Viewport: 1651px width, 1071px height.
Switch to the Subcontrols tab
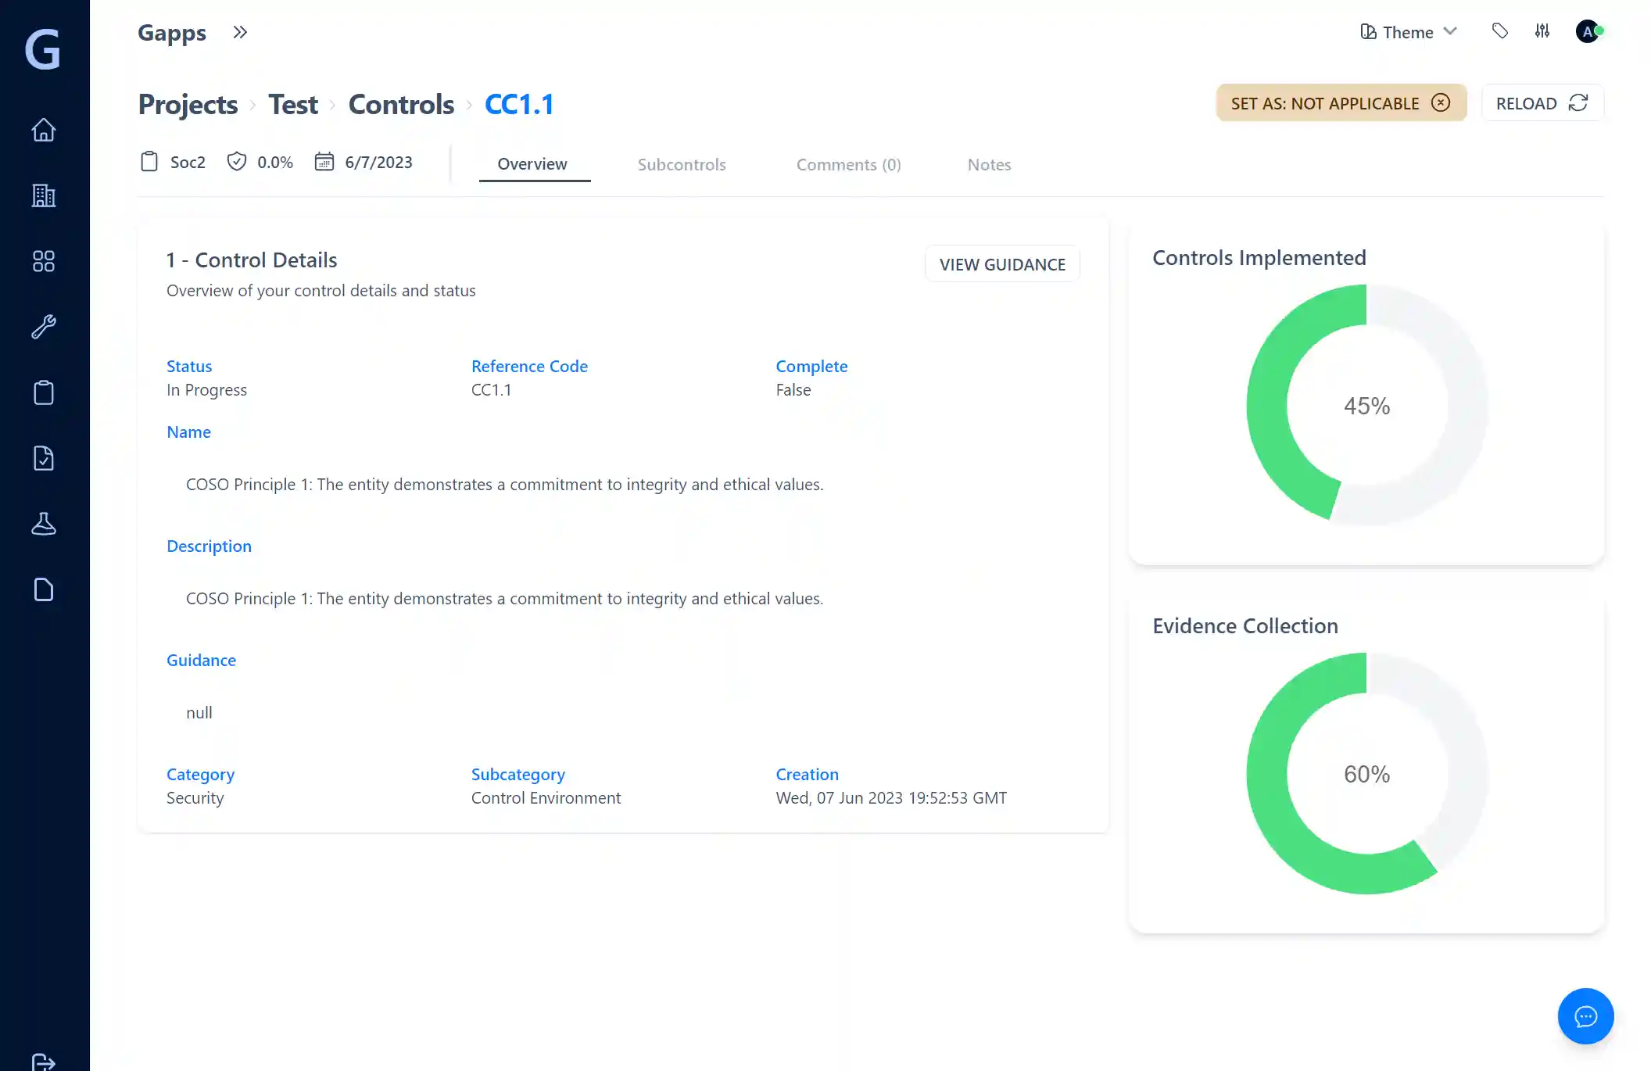(682, 164)
